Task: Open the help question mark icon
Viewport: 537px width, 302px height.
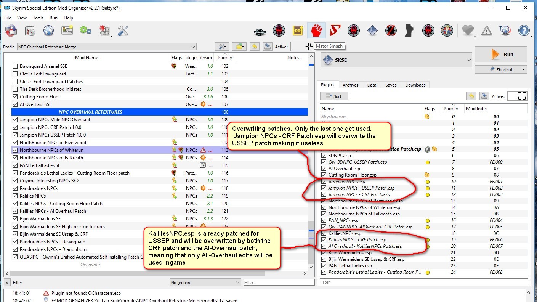Action: pyautogui.click(x=524, y=31)
